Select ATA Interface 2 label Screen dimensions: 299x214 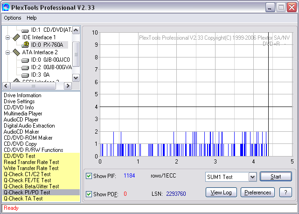point(40,52)
